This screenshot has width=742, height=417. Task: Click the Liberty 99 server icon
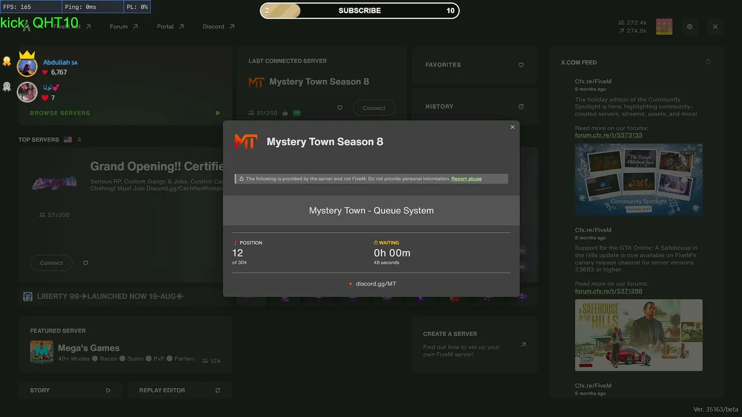(x=28, y=297)
